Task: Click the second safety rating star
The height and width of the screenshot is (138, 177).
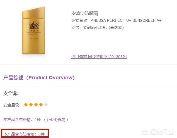Action: coord(31,105)
